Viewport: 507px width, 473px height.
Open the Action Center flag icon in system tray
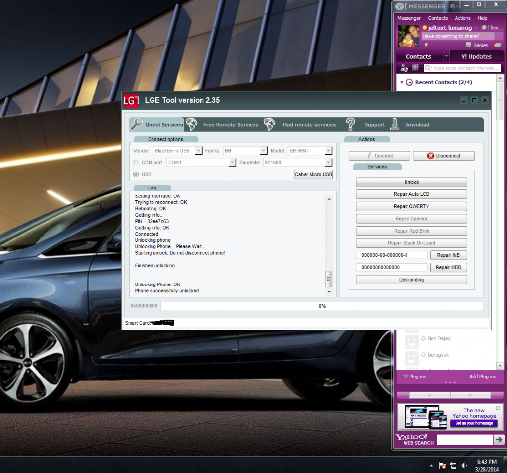click(x=442, y=466)
